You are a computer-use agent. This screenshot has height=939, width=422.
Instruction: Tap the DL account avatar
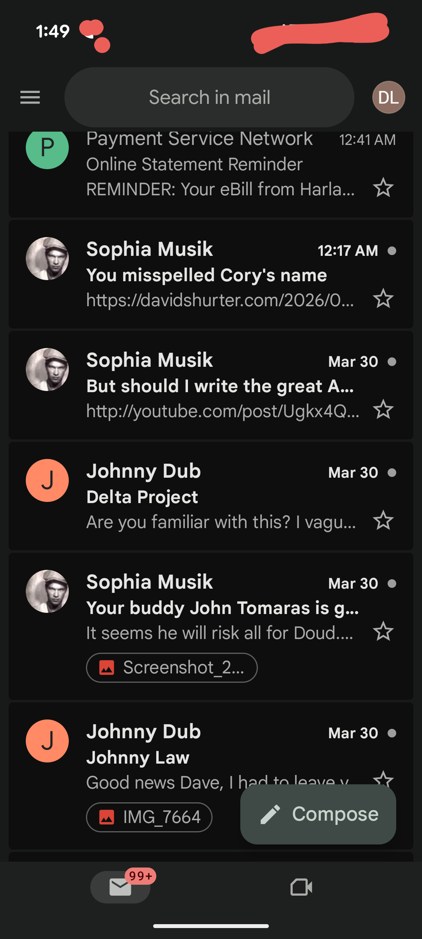pyautogui.click(x=388, y=97)
